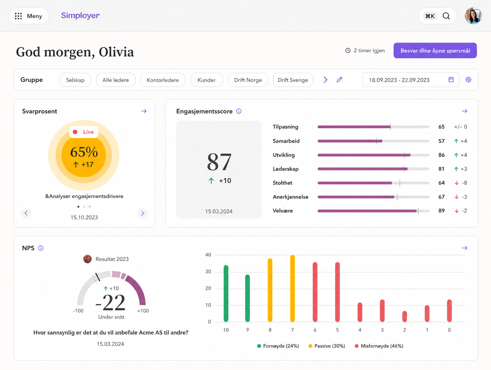The width and height of the screenshot is (491, 370).
Task: Select the Selskap group chip
Action: point(75,80)
